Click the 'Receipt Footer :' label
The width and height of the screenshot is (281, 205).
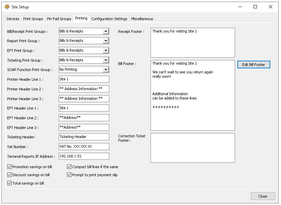click(131, 31)
